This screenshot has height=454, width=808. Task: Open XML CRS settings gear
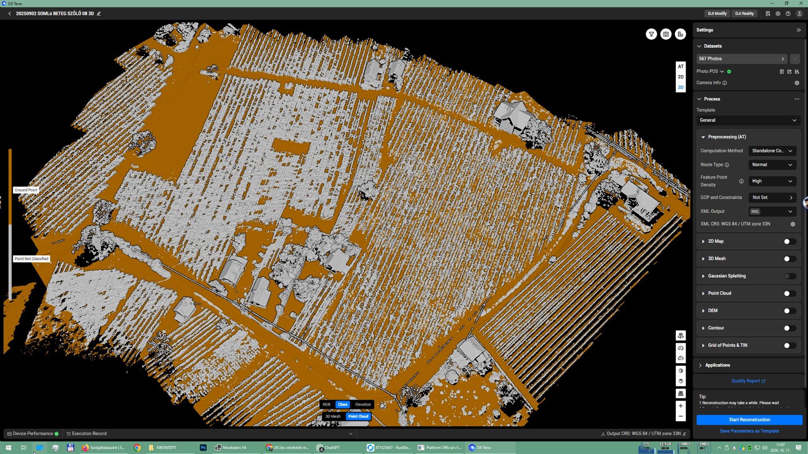pos(793,224)
